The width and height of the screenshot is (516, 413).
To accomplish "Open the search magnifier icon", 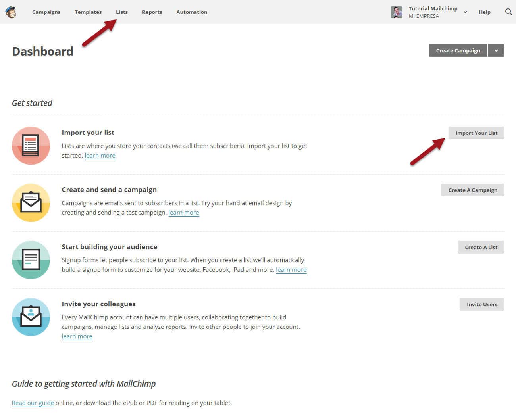I will (x=508, y=12).
